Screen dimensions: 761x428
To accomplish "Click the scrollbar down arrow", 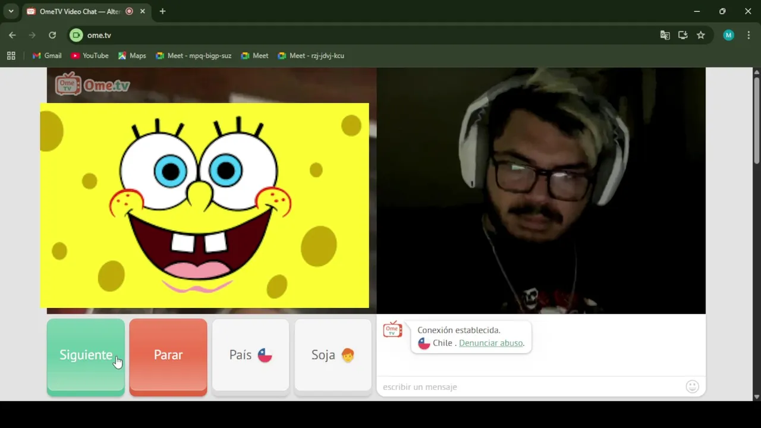I will click(756, 396).
